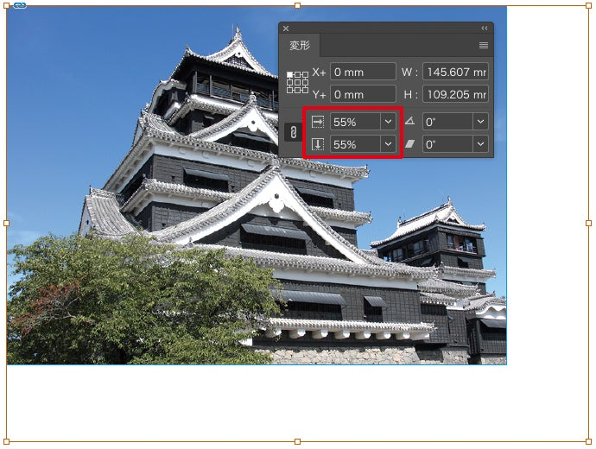Click the W width field

(x=455, y=72)
